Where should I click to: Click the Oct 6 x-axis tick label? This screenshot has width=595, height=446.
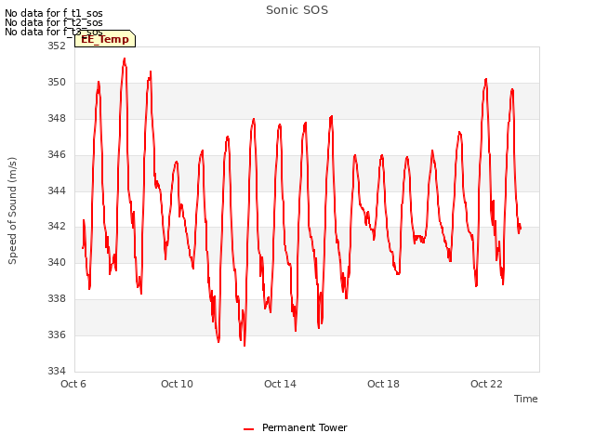pyautogui.click(x=73, y=384)
